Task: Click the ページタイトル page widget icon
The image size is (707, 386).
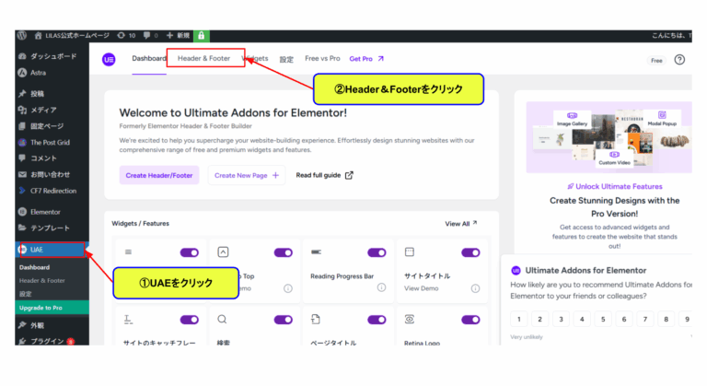Action: pos(316,319)
